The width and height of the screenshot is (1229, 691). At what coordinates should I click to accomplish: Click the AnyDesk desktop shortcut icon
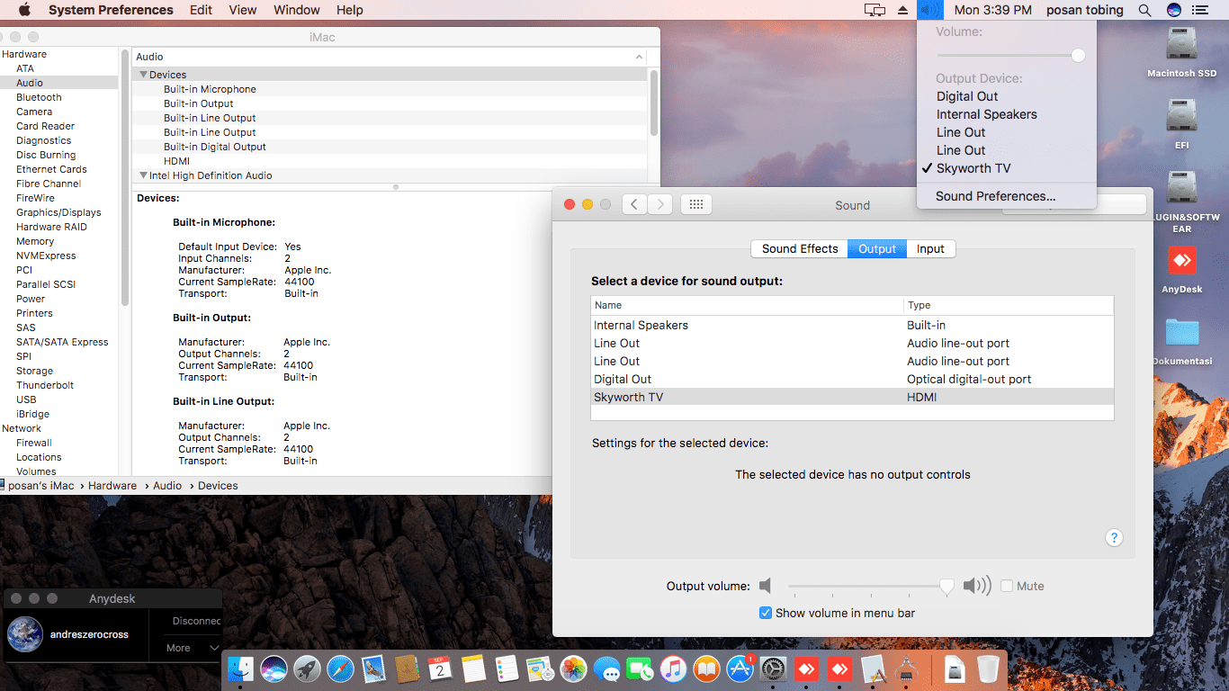click(x=1181, y=261)
